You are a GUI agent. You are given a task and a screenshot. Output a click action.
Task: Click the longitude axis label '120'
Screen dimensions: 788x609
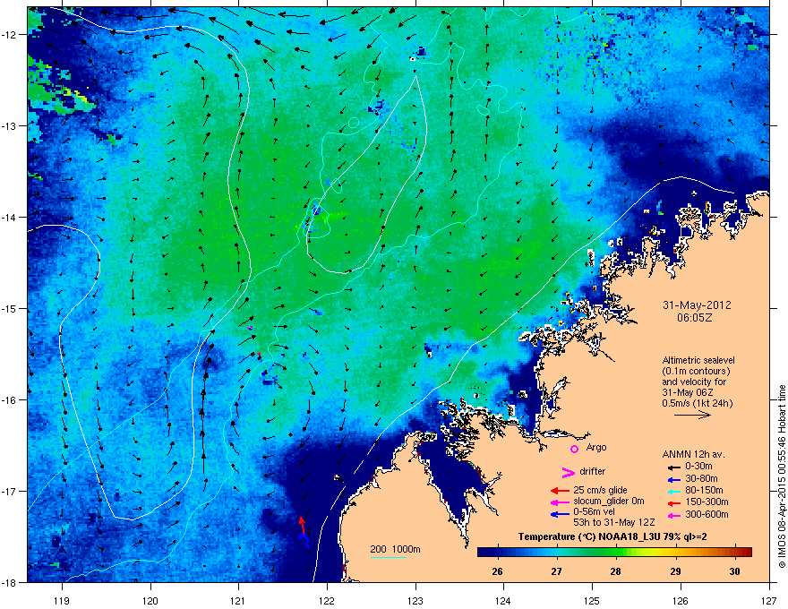150,600
